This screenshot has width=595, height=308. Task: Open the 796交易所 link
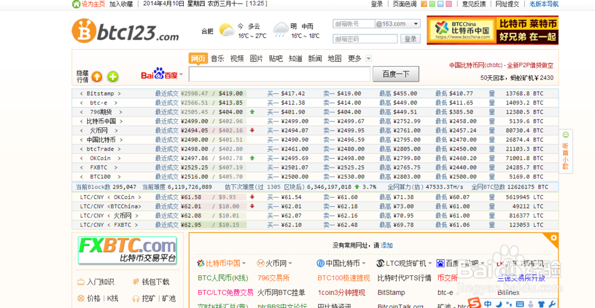[273, 278]
